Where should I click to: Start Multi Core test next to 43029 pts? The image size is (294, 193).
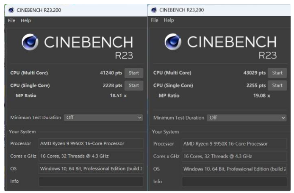277,73
